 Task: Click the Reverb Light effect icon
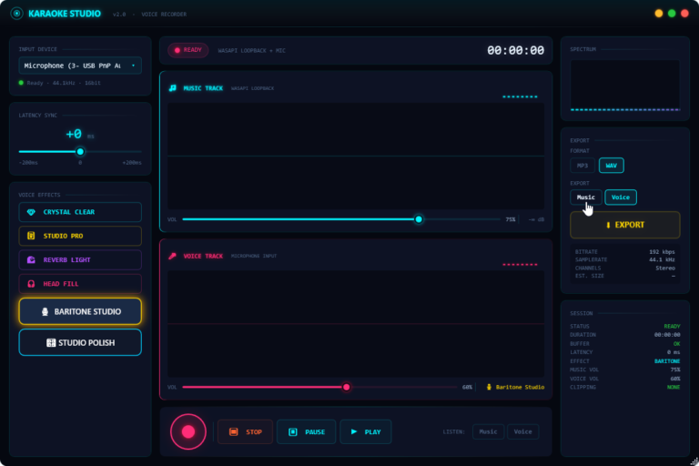pyautogui.click(x=31, y=260)
